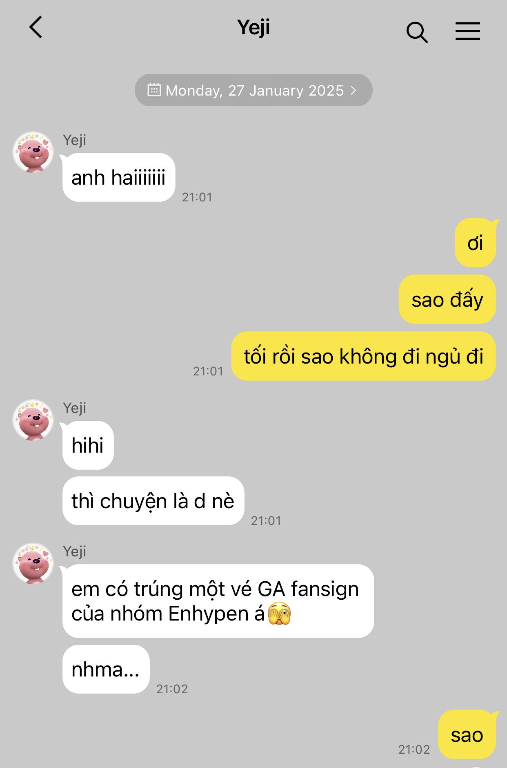Tap the yellow 'sao' bubble at bottom
The image size is (507, 768).
point(467,735)
